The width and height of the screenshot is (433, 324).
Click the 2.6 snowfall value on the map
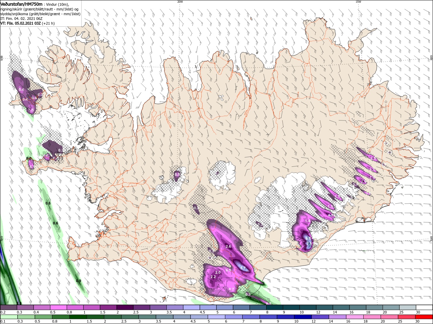point(228,246)
